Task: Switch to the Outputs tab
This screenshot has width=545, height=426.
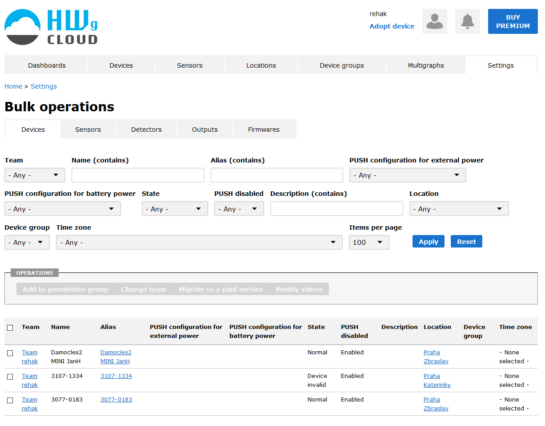Action: 205,130
